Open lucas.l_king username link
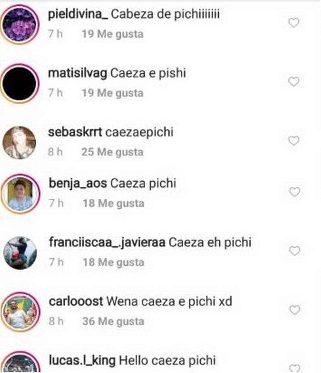This screenshot has width=321, height=373. 82,360
